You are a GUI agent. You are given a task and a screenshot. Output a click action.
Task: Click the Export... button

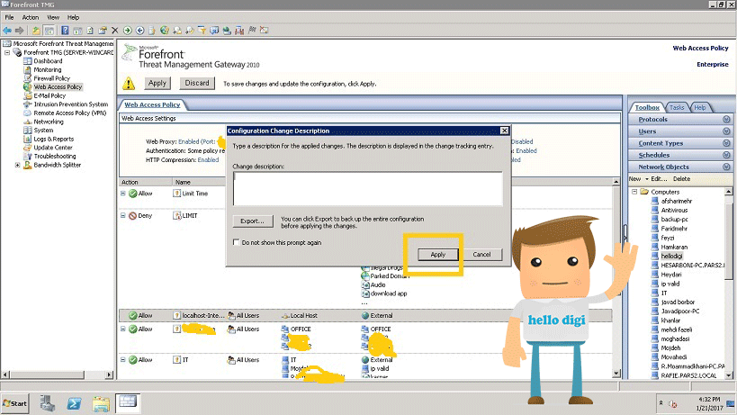point(252,221)
